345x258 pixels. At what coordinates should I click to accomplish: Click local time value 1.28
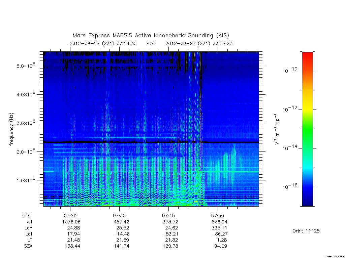point(222,240)
